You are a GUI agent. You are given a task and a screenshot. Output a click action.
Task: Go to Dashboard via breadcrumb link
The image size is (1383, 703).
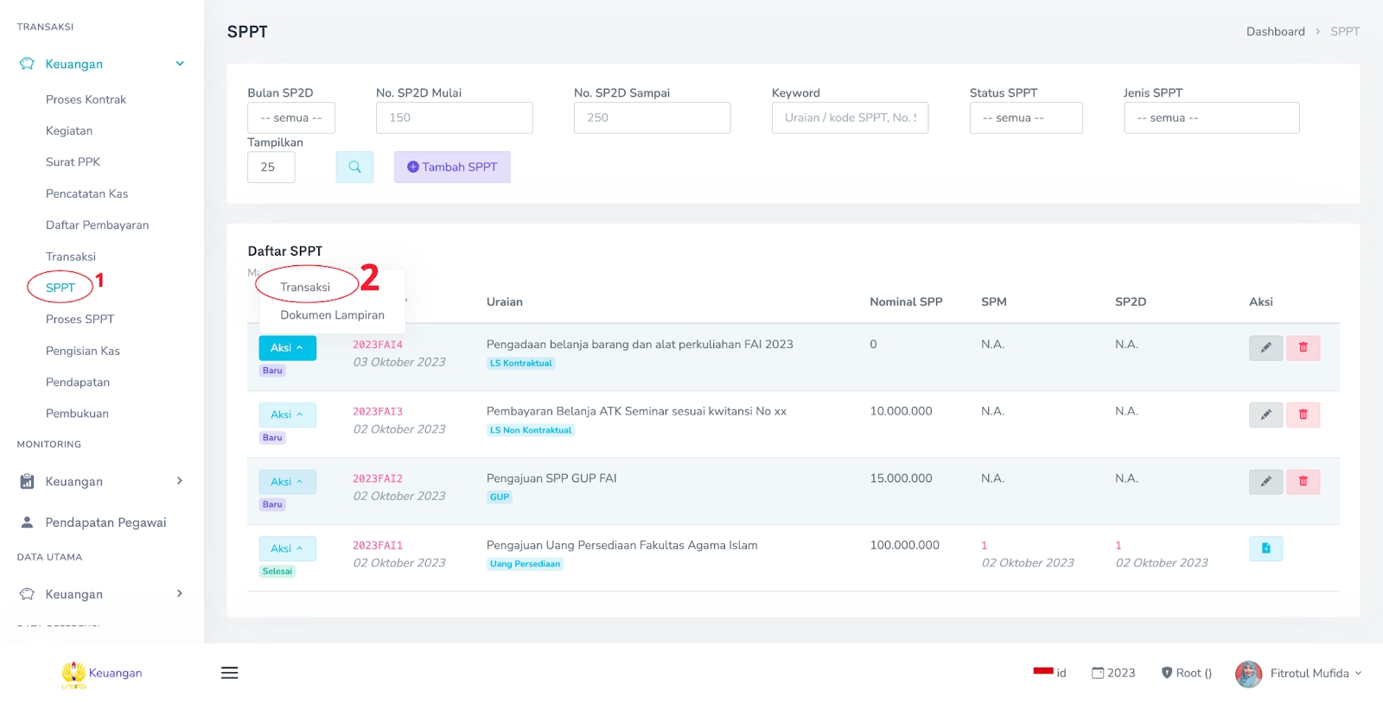[x=1275, y=32]
